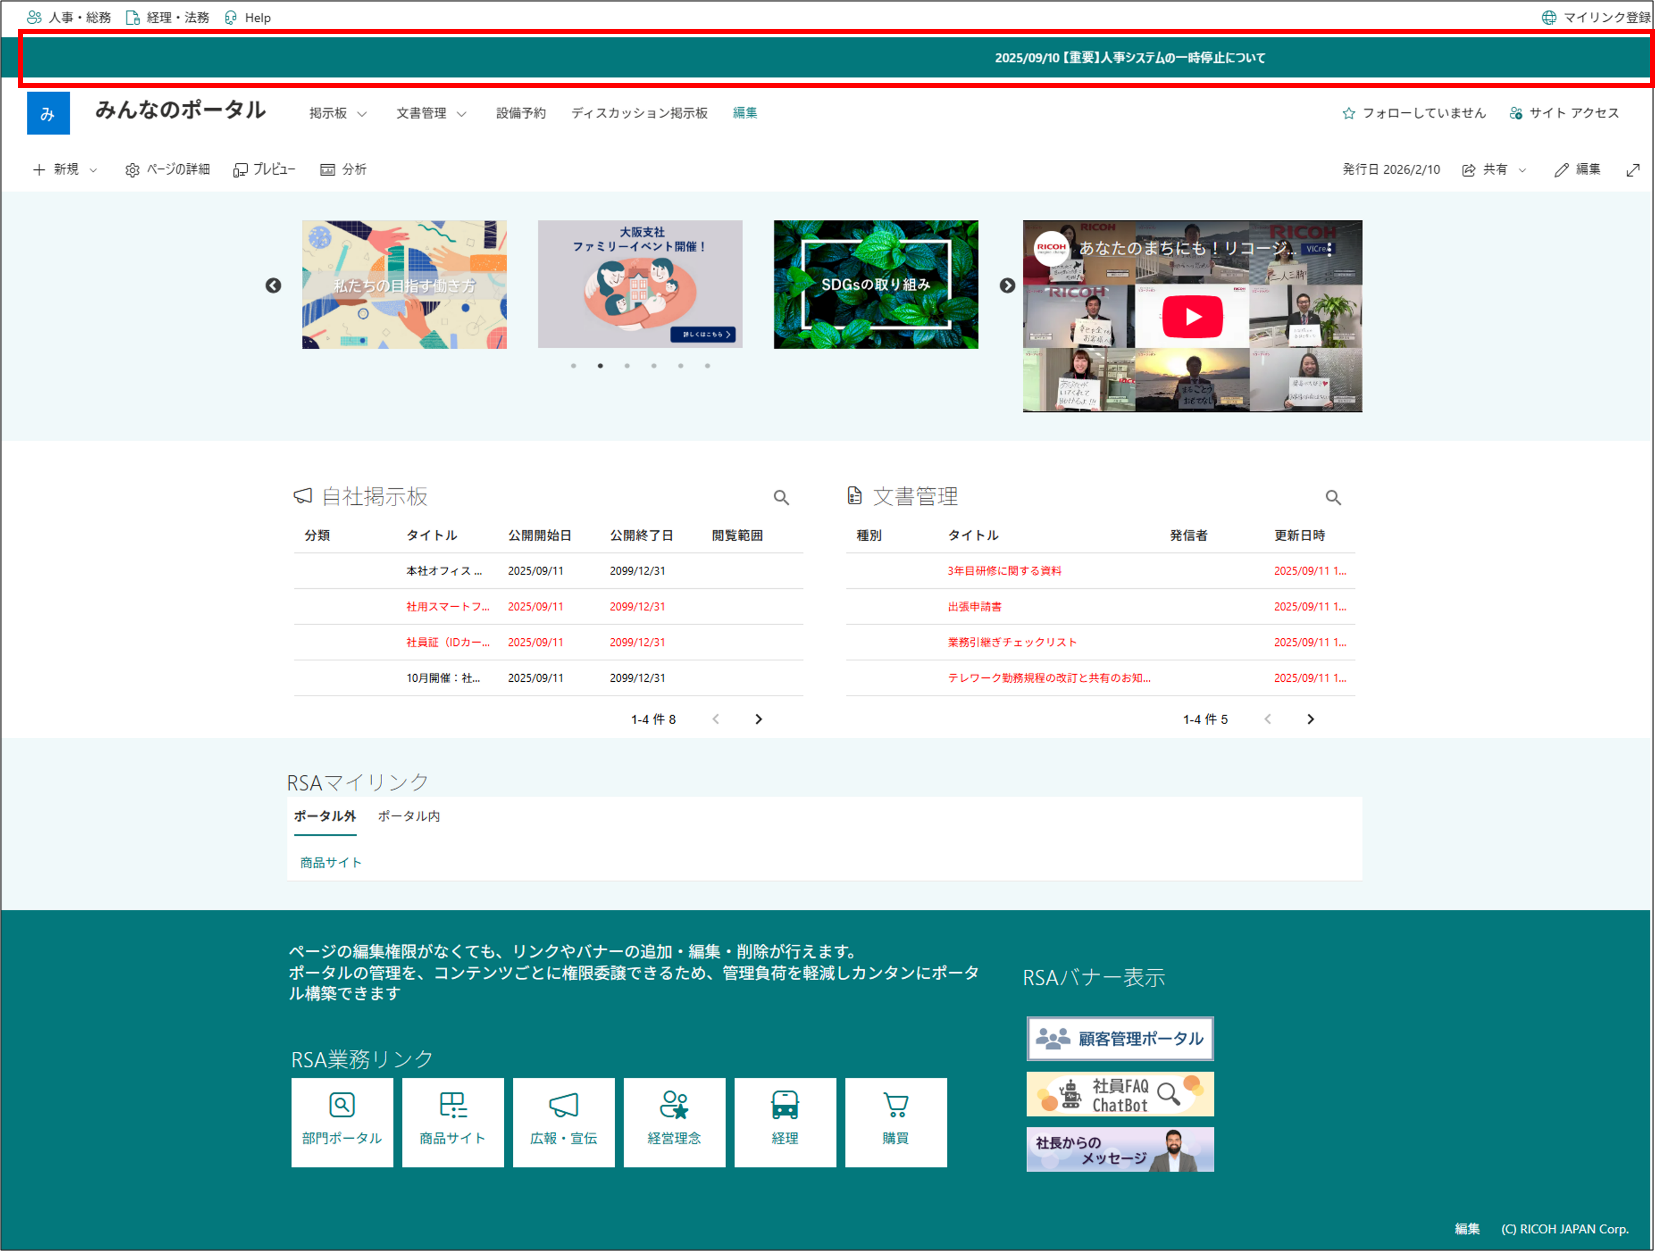The width and height of the screenshot is (1655, 1251).
Task: Open the 大阪支社 ファミリーイベント thumbnail
Action: [x=640, y=284]
